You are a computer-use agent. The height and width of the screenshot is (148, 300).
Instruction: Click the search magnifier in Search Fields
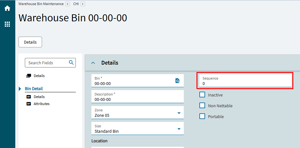click(71, 63)
